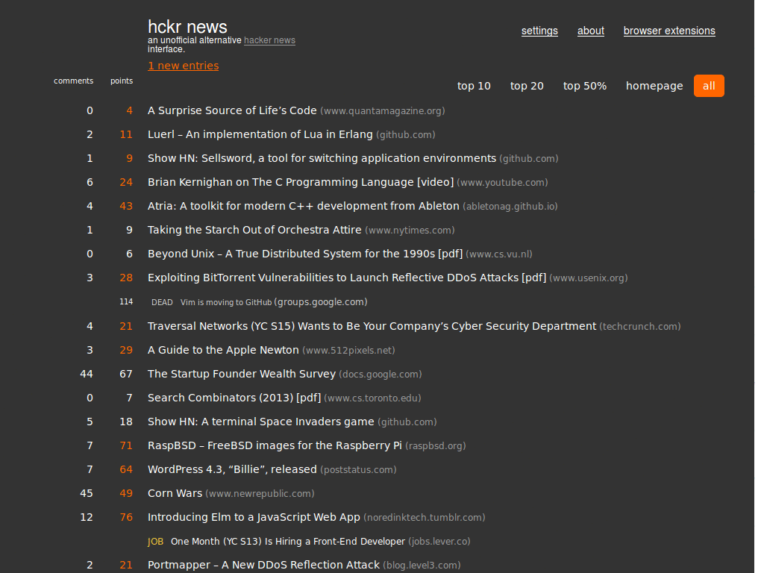
Task: Open the Brian Kernighan C Programming video story
Action: (298, 182)
